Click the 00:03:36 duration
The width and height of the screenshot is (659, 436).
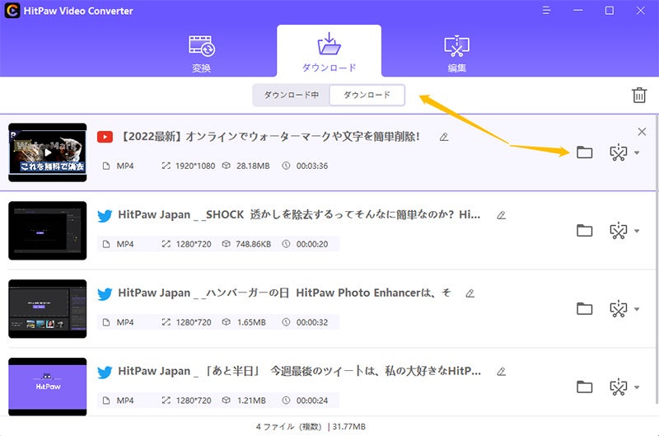(312, 166)
